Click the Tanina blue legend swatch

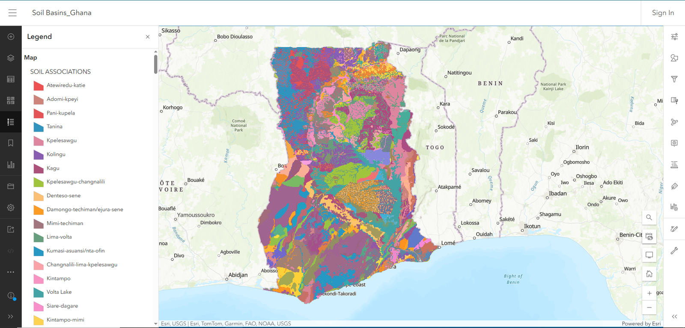click(39, 127)
